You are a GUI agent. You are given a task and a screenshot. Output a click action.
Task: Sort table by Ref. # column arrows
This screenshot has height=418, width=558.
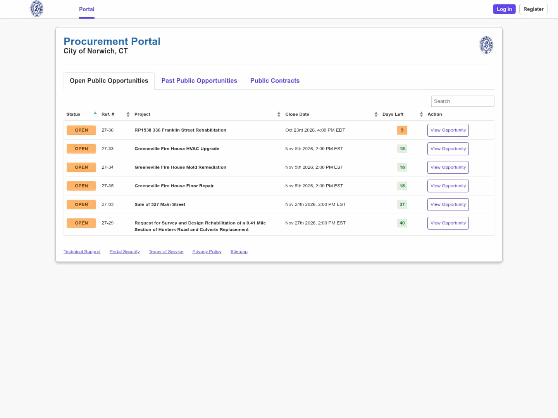point(128,114)
